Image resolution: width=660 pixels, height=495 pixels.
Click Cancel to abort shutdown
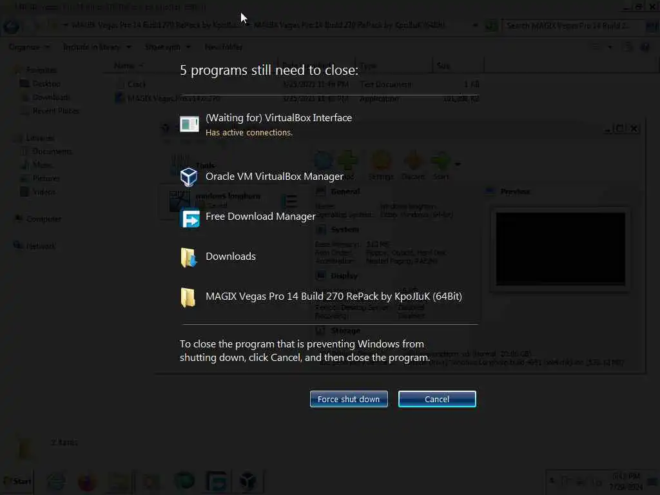[437, 399]
